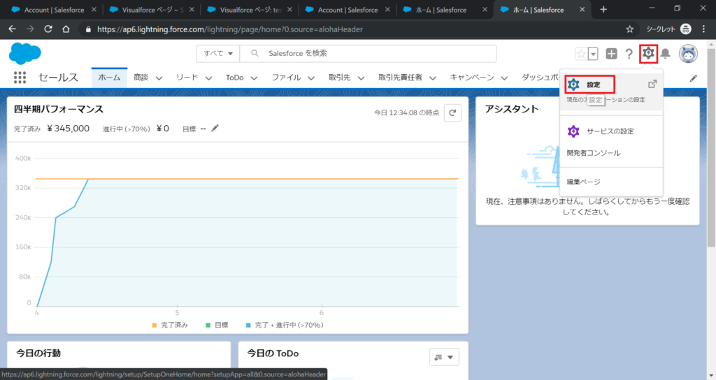Screen dimensions: 716x380
Task: Open 開発者コンソール from the menu
Action: (593, 153)
